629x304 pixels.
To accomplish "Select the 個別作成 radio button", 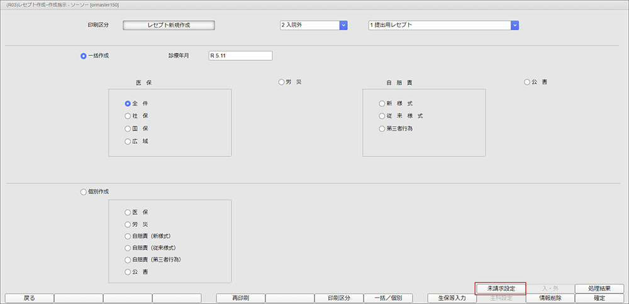I will click(x=84, y=192).
